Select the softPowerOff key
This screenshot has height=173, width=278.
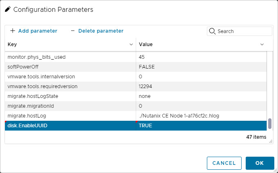(70, 67)
